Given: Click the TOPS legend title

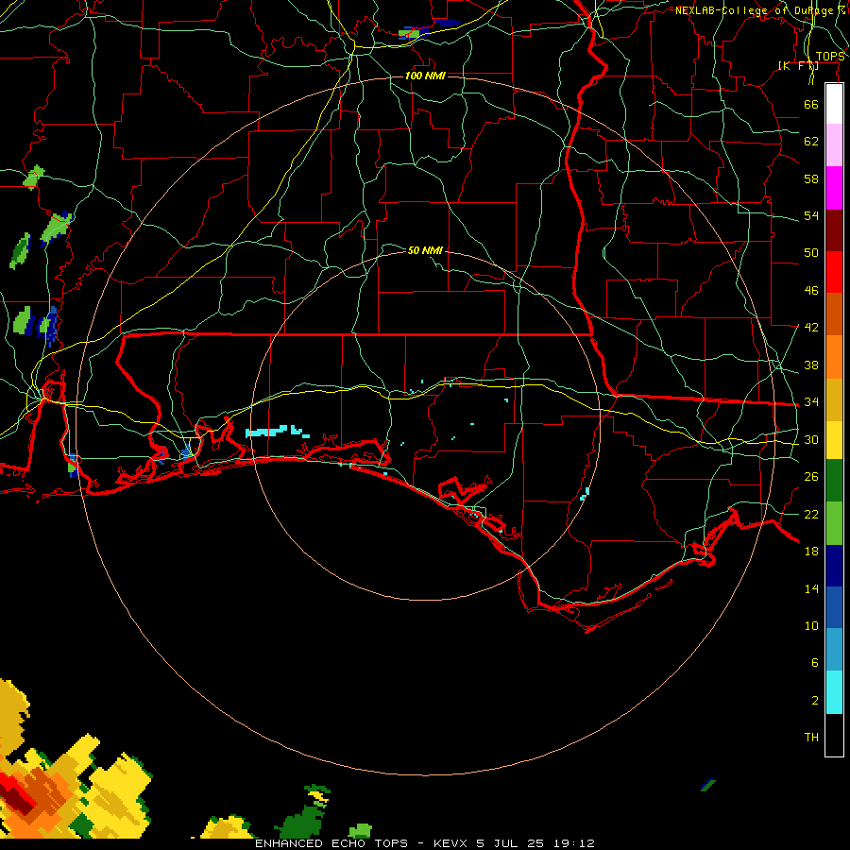Looking at the screenshot, I should pos(830,57).
